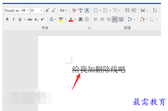Click the Clear All Formatting eraser icon
Image resolution: width=168 pixels, height=111 pixels.
point(74,10)
